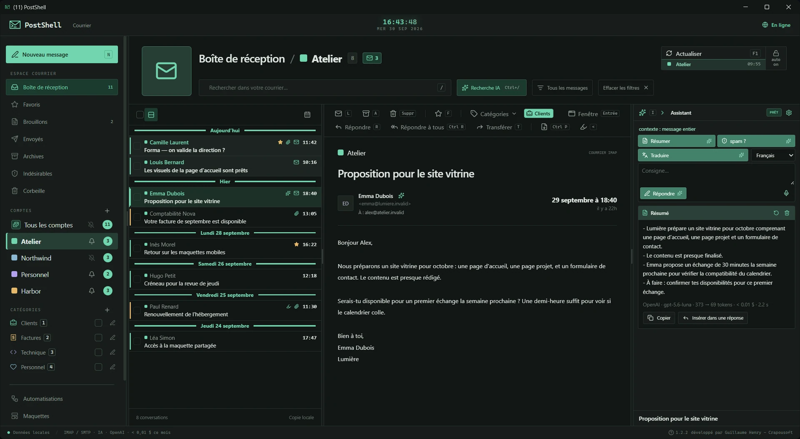
Task: Collapse the Assistant panel chevron
Action: click(662, 113)
